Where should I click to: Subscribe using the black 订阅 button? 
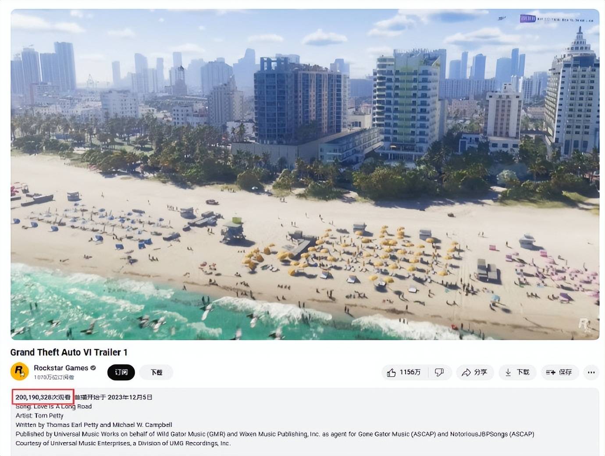coord(121,372)
